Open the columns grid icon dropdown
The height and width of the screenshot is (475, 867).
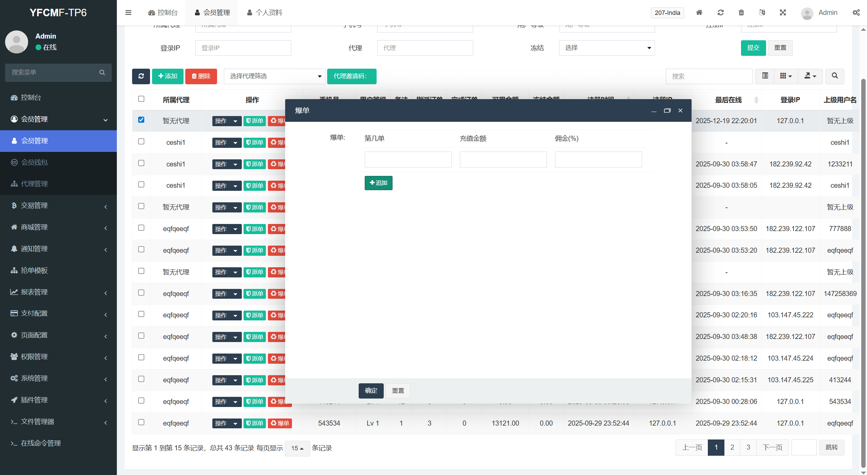tap(786, 76)
